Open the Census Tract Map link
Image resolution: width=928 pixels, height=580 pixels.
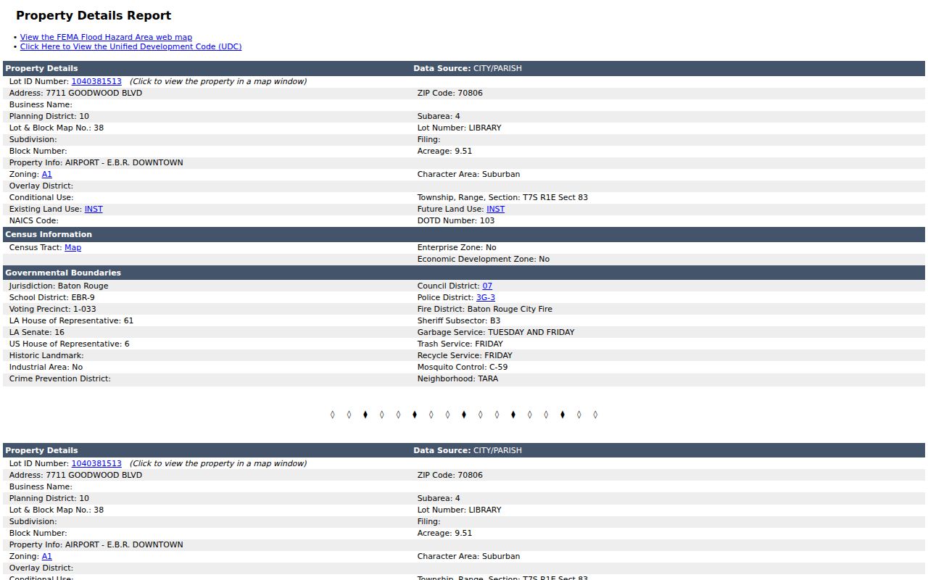coord(72,247)
